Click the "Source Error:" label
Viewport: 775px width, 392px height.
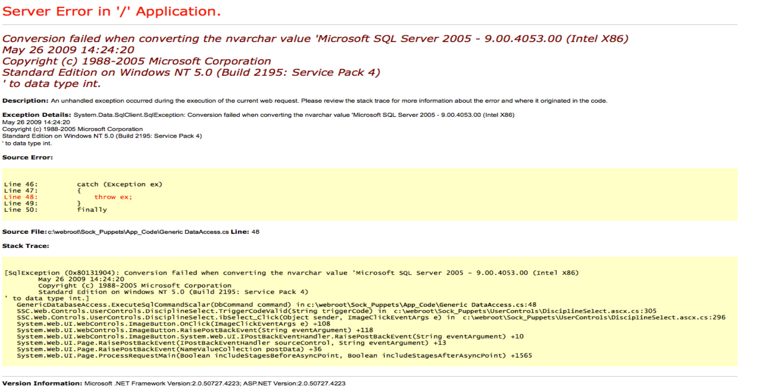point(28,157)
